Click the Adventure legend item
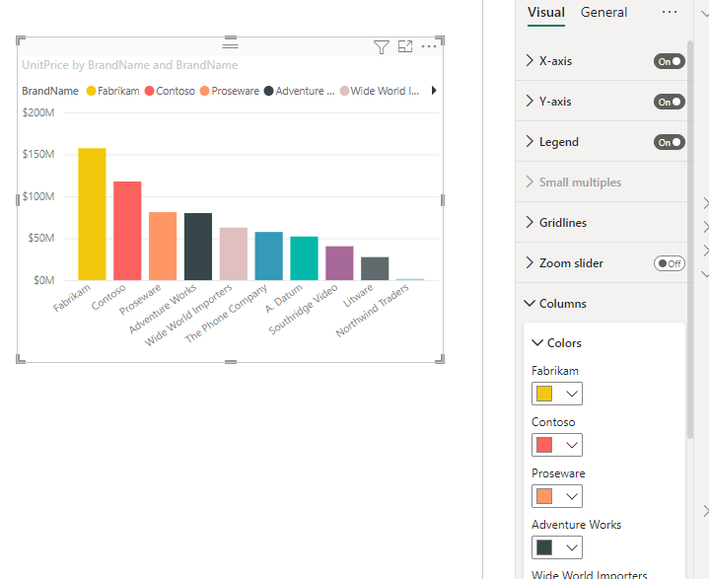This screenshot has width=709, height=579. 300,91
